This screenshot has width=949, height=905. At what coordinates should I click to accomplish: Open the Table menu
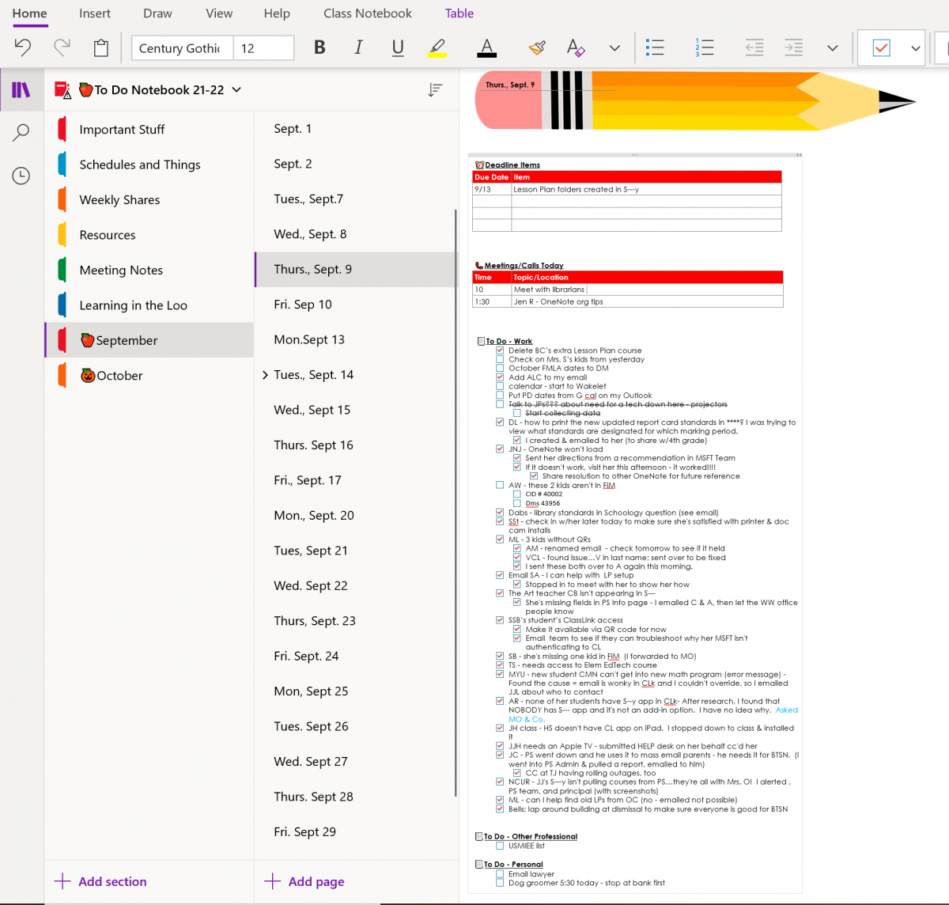point(459,13)
